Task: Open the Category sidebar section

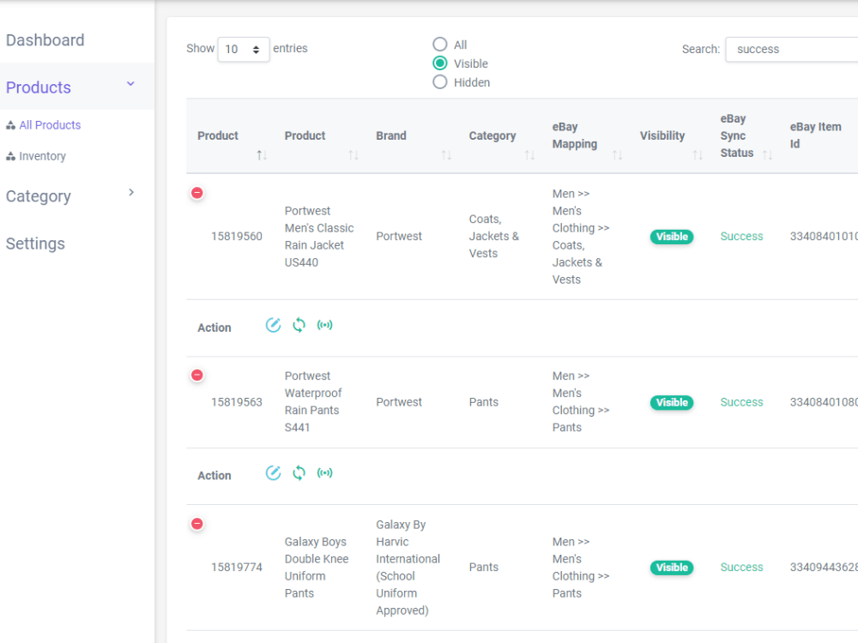Action: (x=39, y=196)
